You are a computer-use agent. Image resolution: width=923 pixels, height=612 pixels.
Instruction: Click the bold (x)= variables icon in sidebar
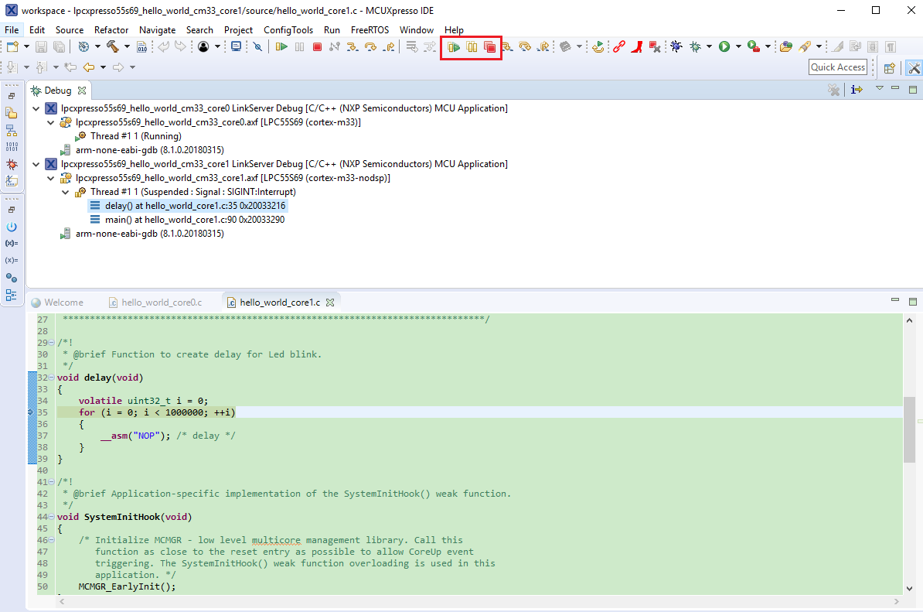coord(11,243)
